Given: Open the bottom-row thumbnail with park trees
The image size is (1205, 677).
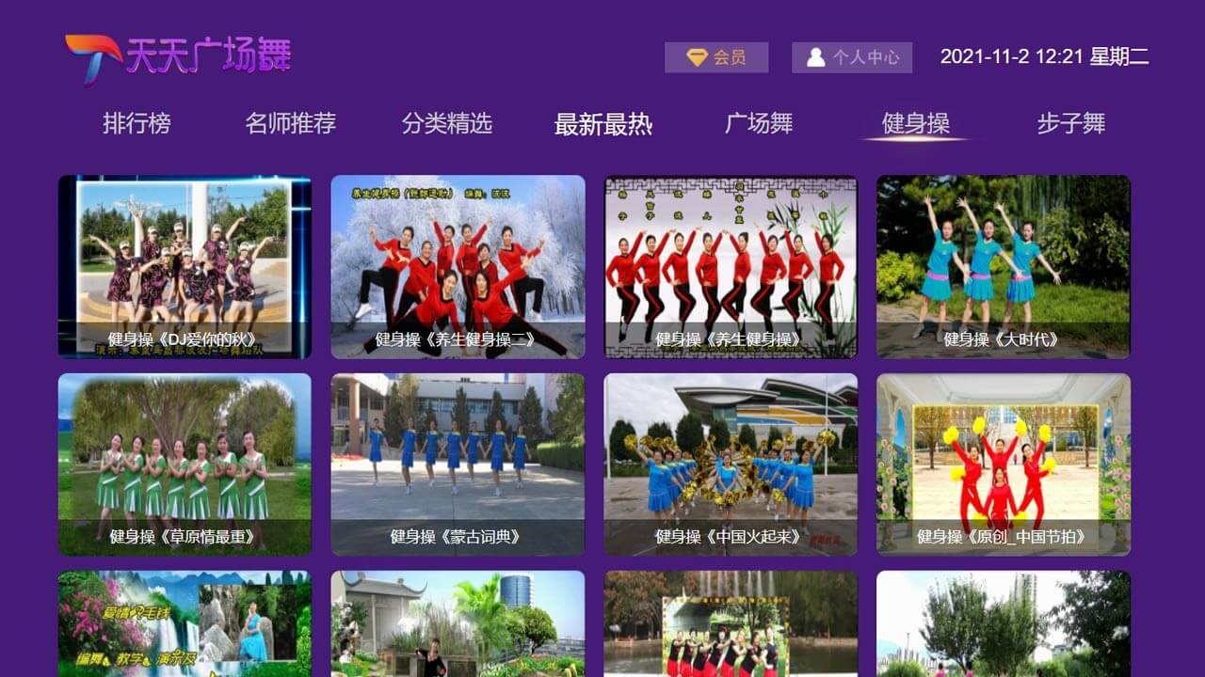Looking at the screenshot, I should click(x=1004, y=624).
